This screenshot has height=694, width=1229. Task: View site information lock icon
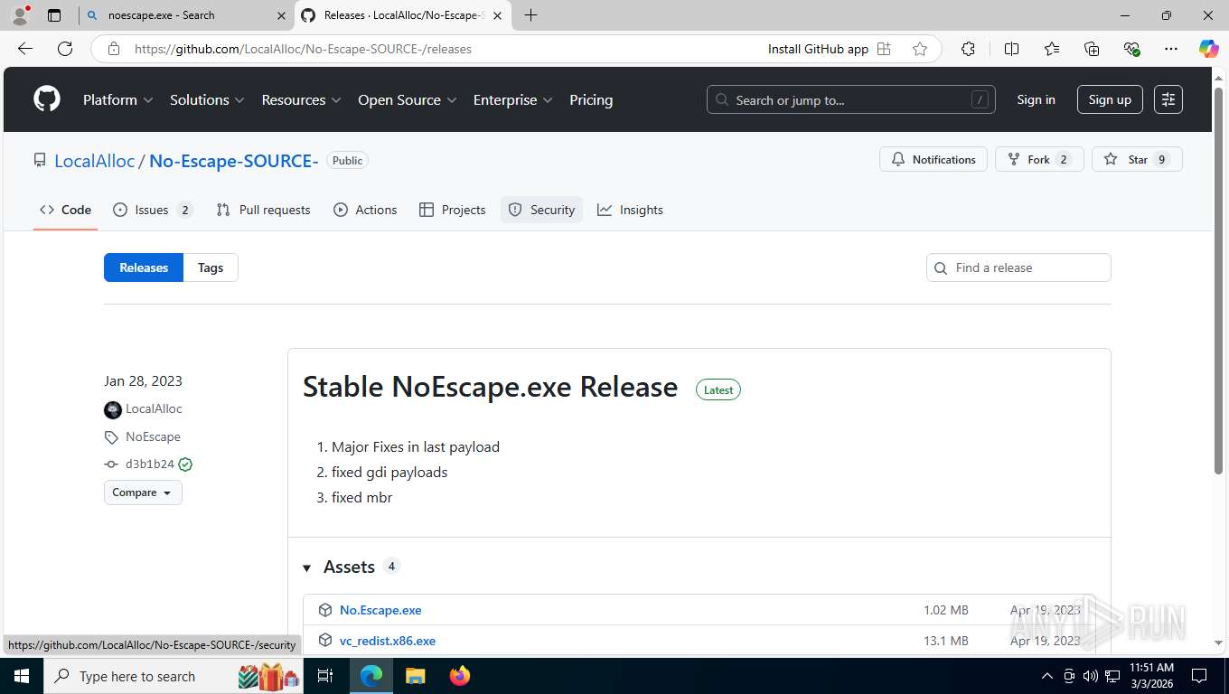(114, 49)
